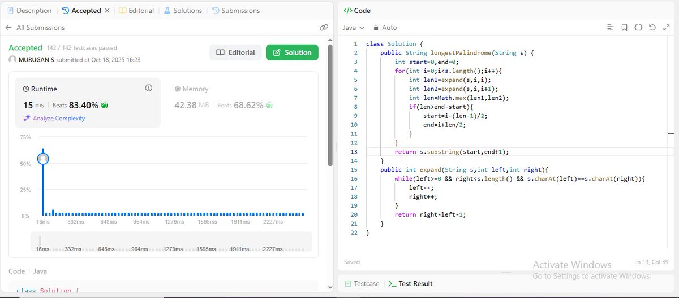Click line number 15 in gutter
Image resolution: width=679 pixels, height=298 pixels.
click(x=354, y=169)
